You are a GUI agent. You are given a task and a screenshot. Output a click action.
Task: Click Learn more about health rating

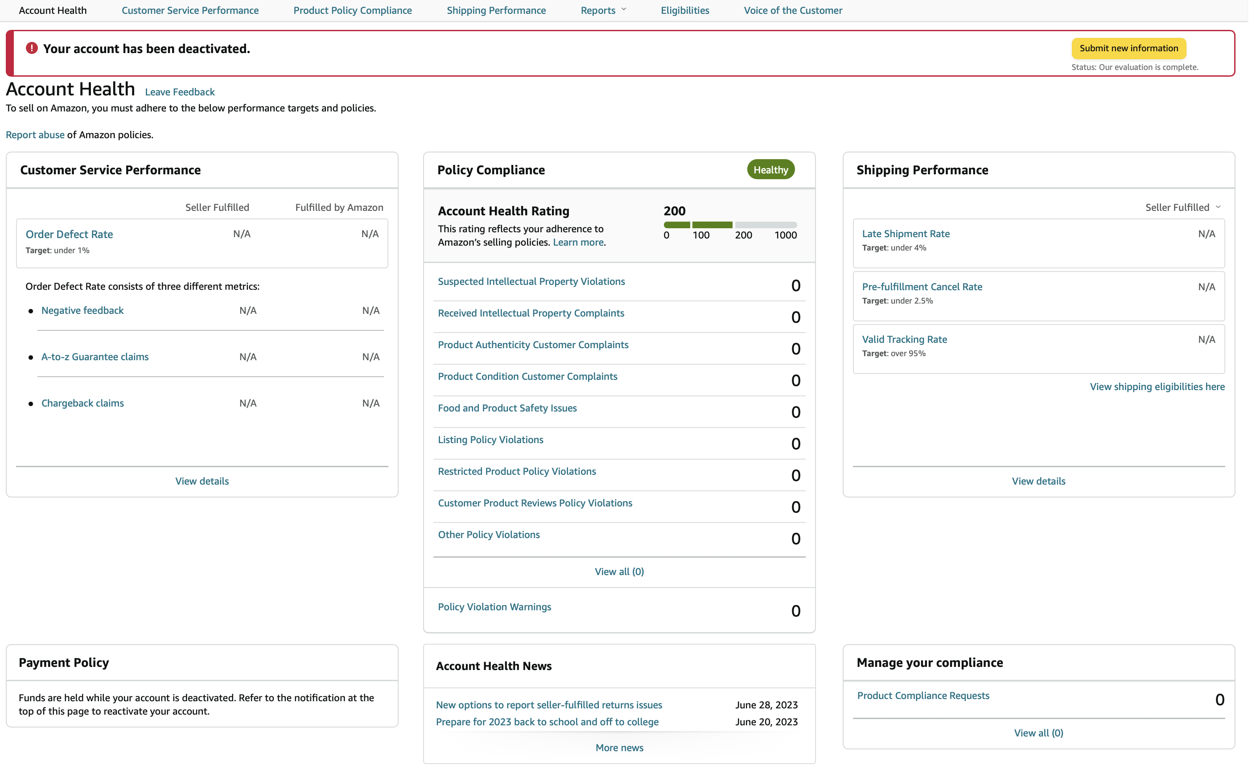click(x=579, y=243)
